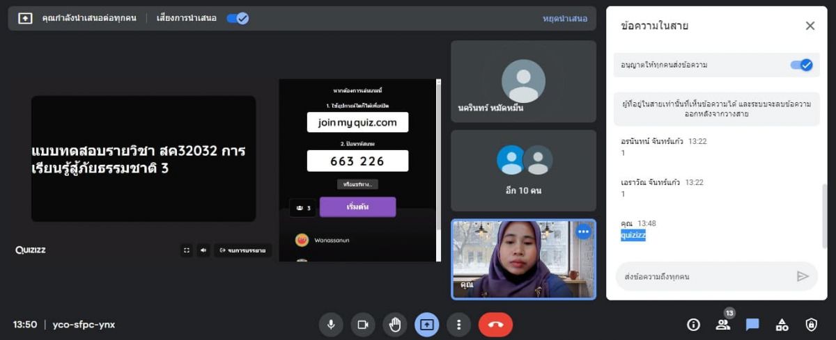Hang up with the red end call button
836x340 pixels.
495,325
